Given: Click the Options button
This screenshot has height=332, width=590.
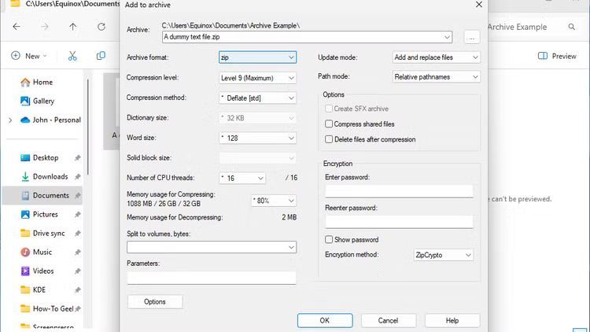Looking at the screenshot, I should pyautogui.click(x=155, y=302).
